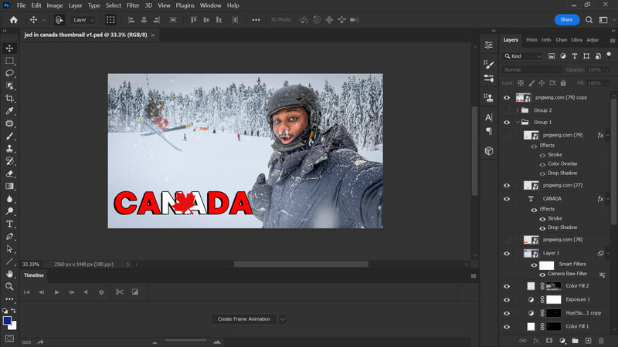Select the Horizontal Type tool
Viewport: 618px width, 347px height.
tap(10, 224)
